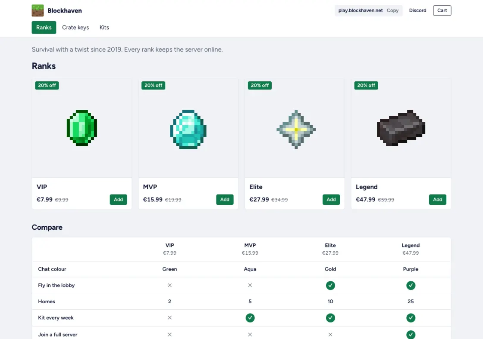Viewport: 483px width, 339px height.
Task: Click the struck-through €19.99 price
Action: (x=173, y=200)
